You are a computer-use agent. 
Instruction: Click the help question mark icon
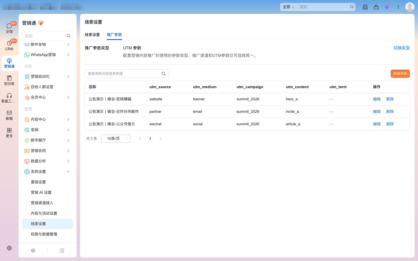coord(33,251)
